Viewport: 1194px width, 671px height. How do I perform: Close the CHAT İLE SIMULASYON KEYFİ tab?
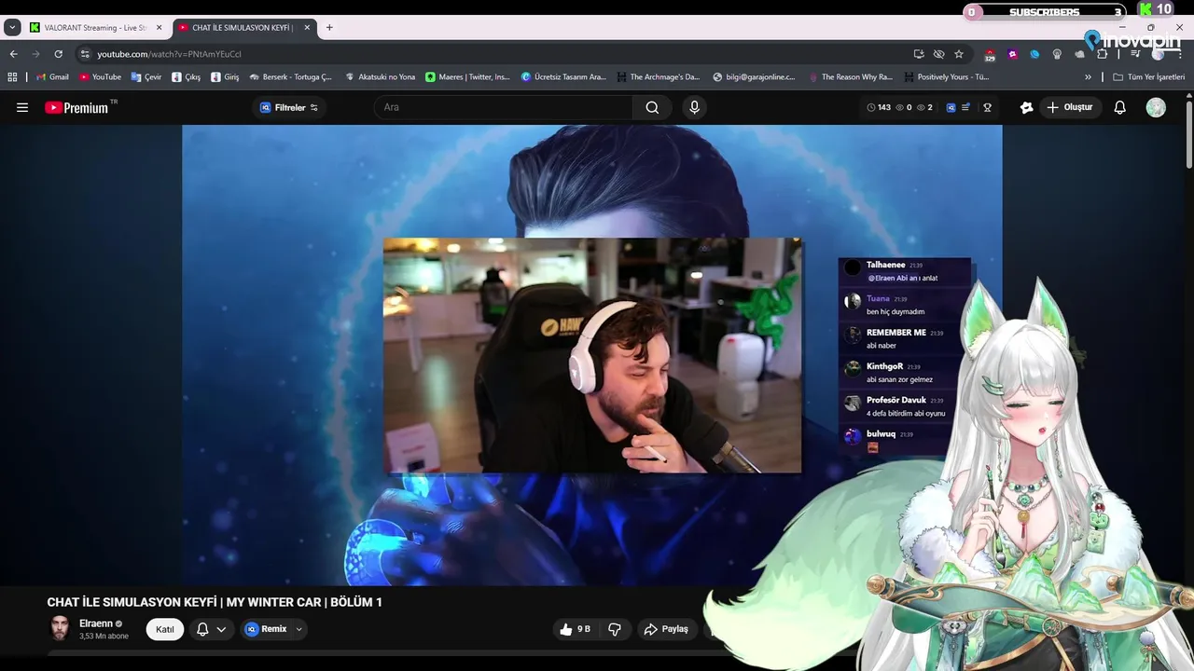pyautogui.click(x=307, y=28)
